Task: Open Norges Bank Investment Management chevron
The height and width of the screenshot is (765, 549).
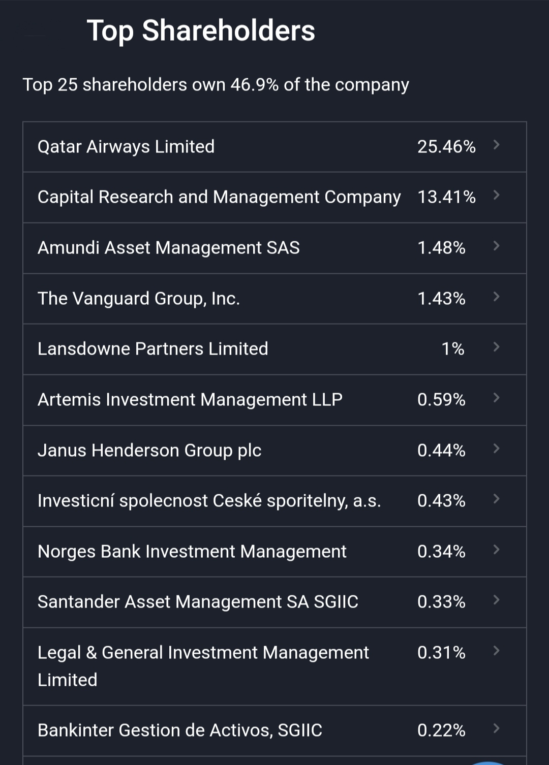Action: click(497, 550)
